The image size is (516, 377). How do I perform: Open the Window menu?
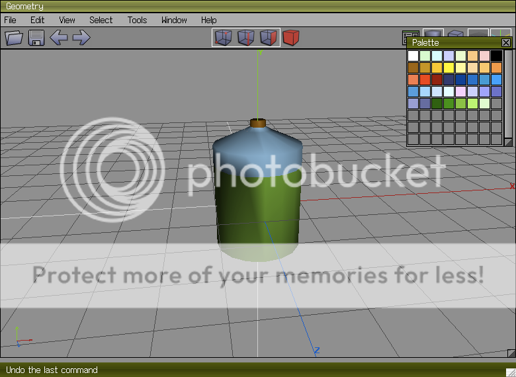(x=174, y=20)
